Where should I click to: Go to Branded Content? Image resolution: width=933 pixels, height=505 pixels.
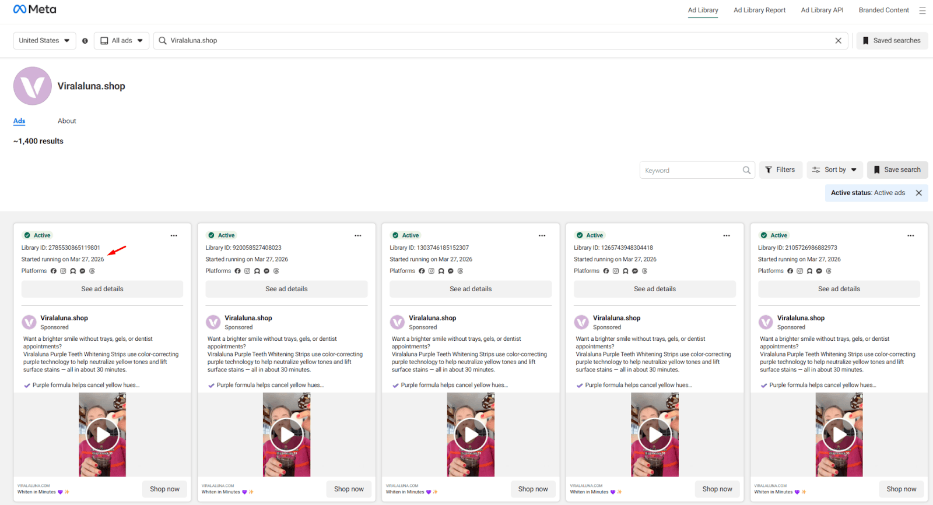(883, 10)
